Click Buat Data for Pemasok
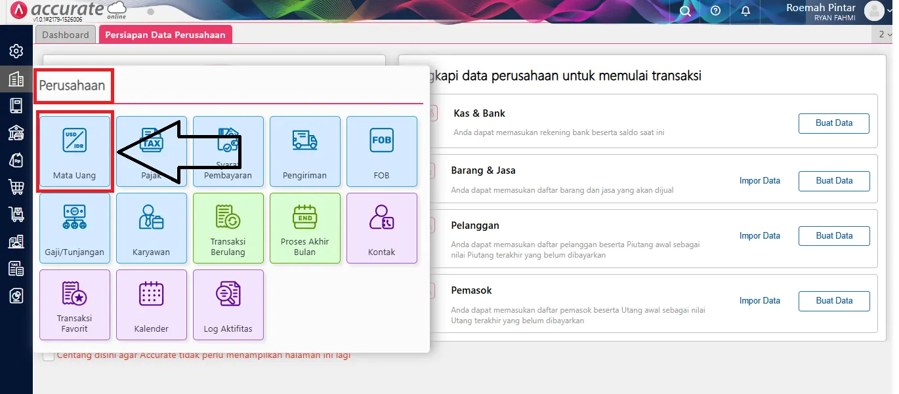 pos(834,301)
